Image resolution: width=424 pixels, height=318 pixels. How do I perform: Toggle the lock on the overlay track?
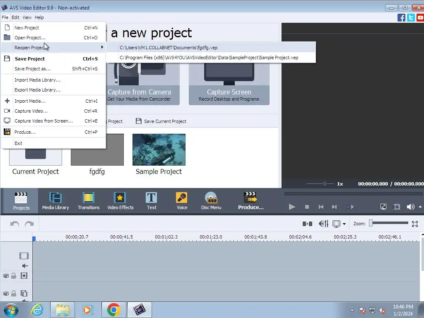tap(14, 294)
